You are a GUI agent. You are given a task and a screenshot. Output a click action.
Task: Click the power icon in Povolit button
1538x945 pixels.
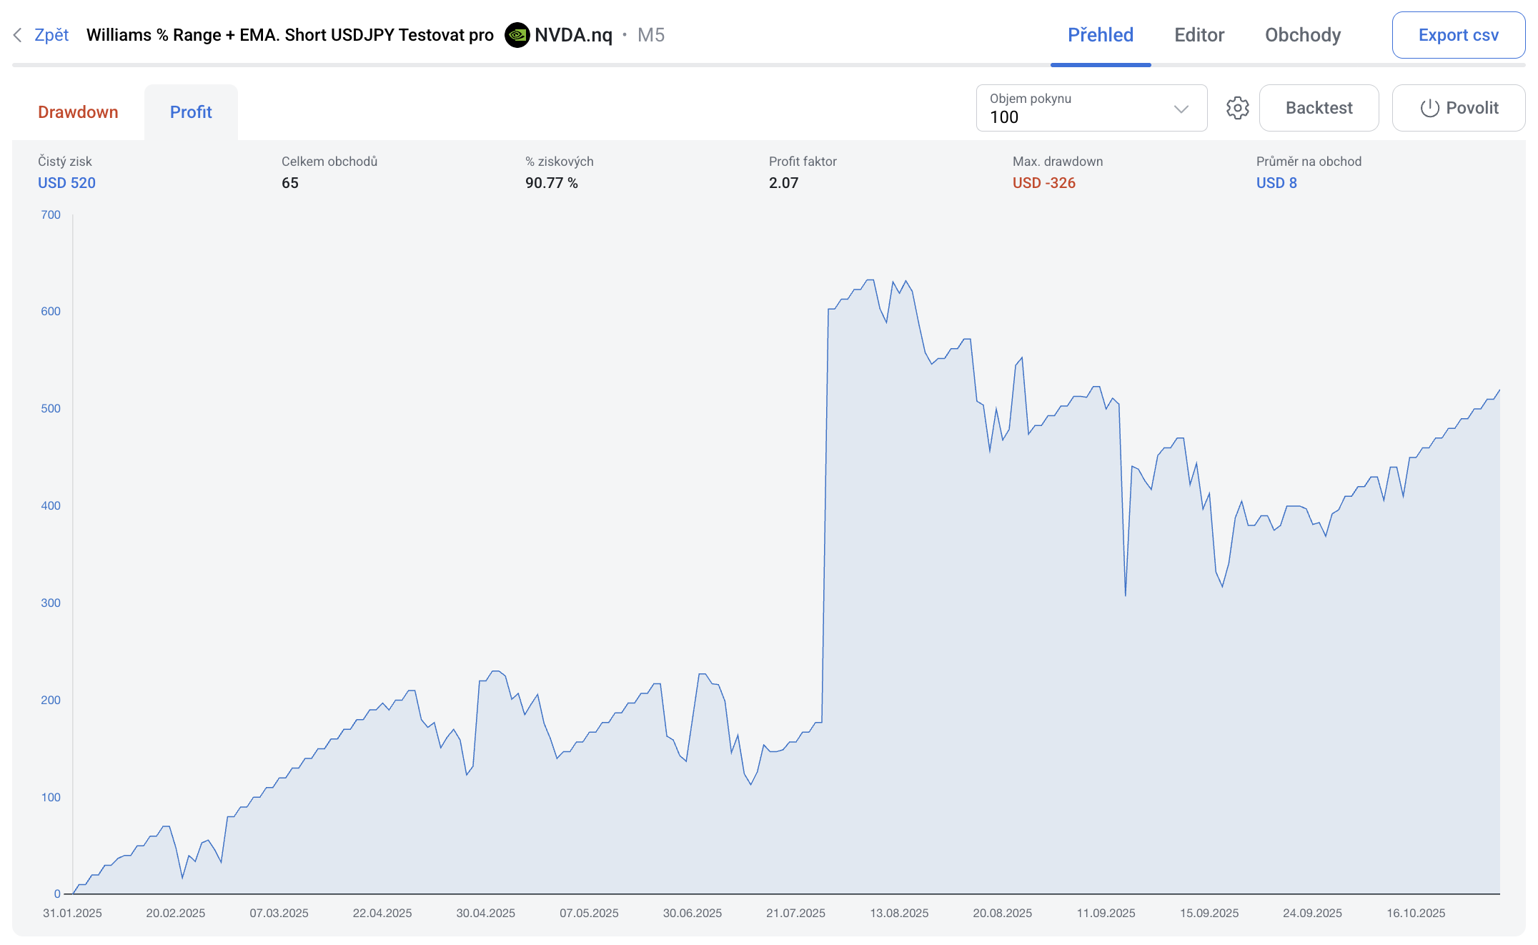pos(1429,108)
